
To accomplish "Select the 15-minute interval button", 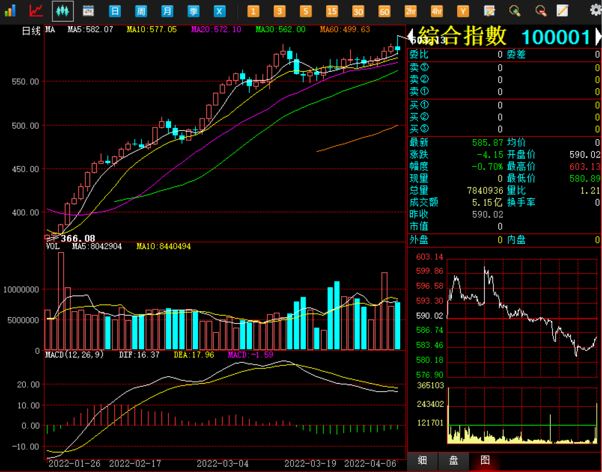I will [332, 12].
